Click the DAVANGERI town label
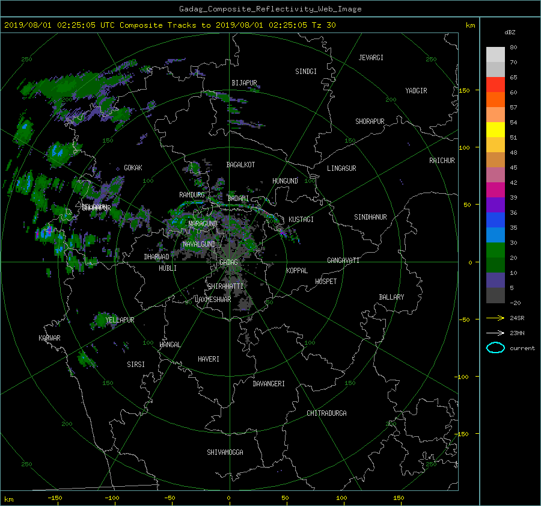Screen dimensions: 541x506 pos(269,384)
